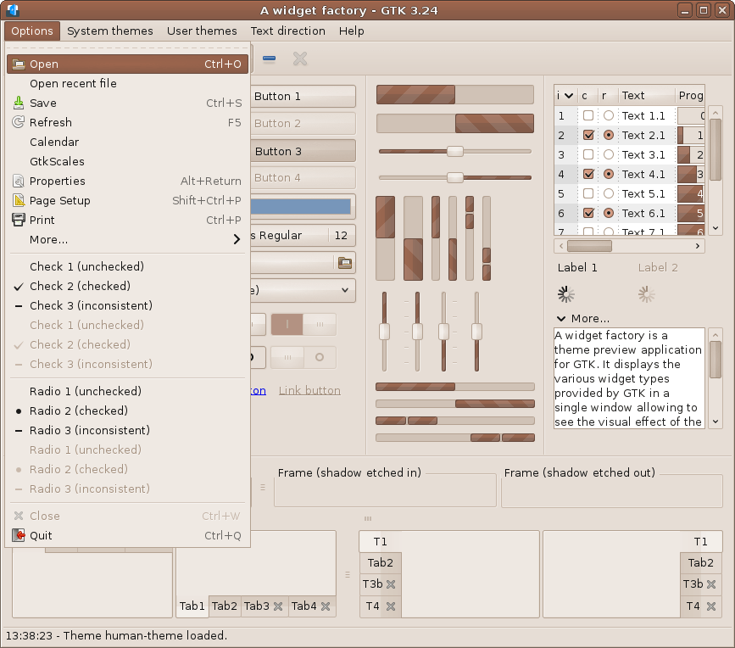Viewport: 735px width, 648px height.
Task: Click the down arrow of the text box scrollbar
Action: tap(716, 422)
